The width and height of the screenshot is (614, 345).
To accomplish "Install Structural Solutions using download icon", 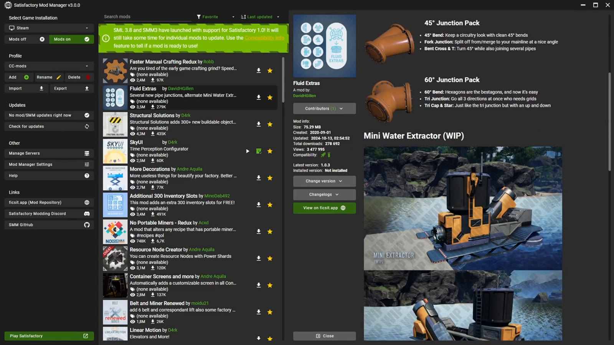I will pos(259,124).
